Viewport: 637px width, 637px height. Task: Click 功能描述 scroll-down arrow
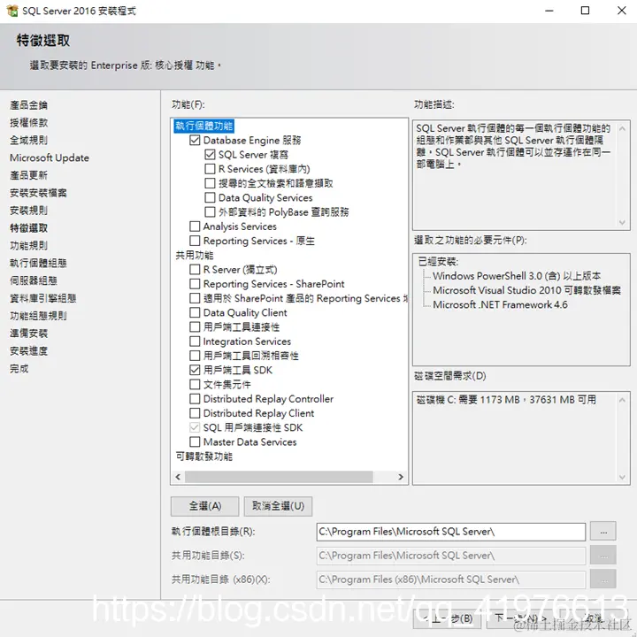pos(622,222)
